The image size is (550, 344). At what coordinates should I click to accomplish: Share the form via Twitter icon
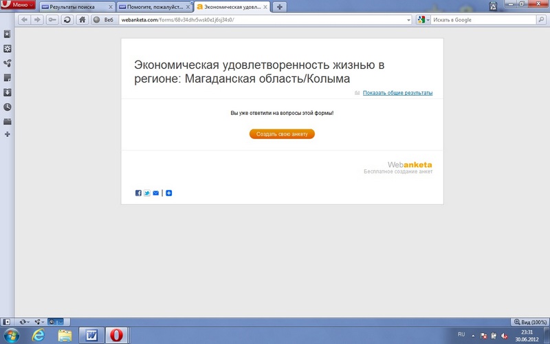coord(146,193)
